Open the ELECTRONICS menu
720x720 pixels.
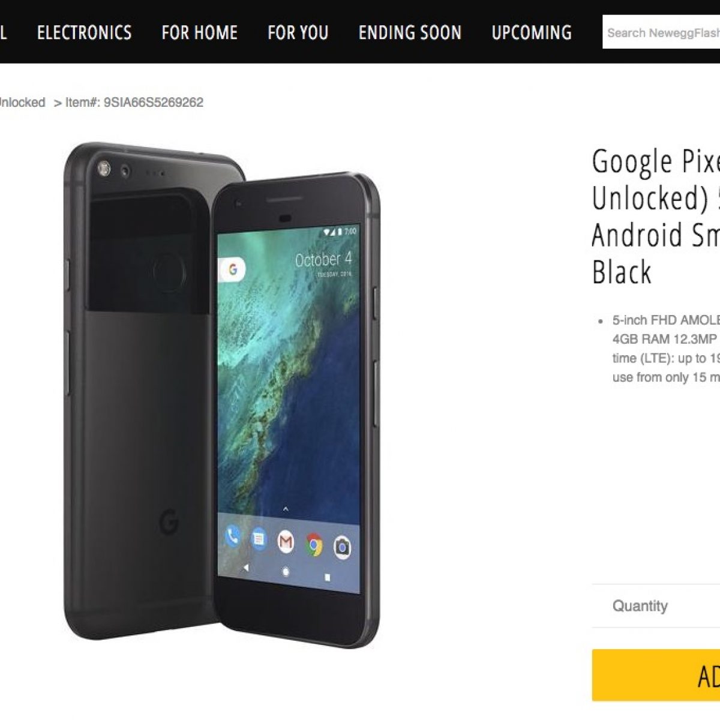point(84,32)
